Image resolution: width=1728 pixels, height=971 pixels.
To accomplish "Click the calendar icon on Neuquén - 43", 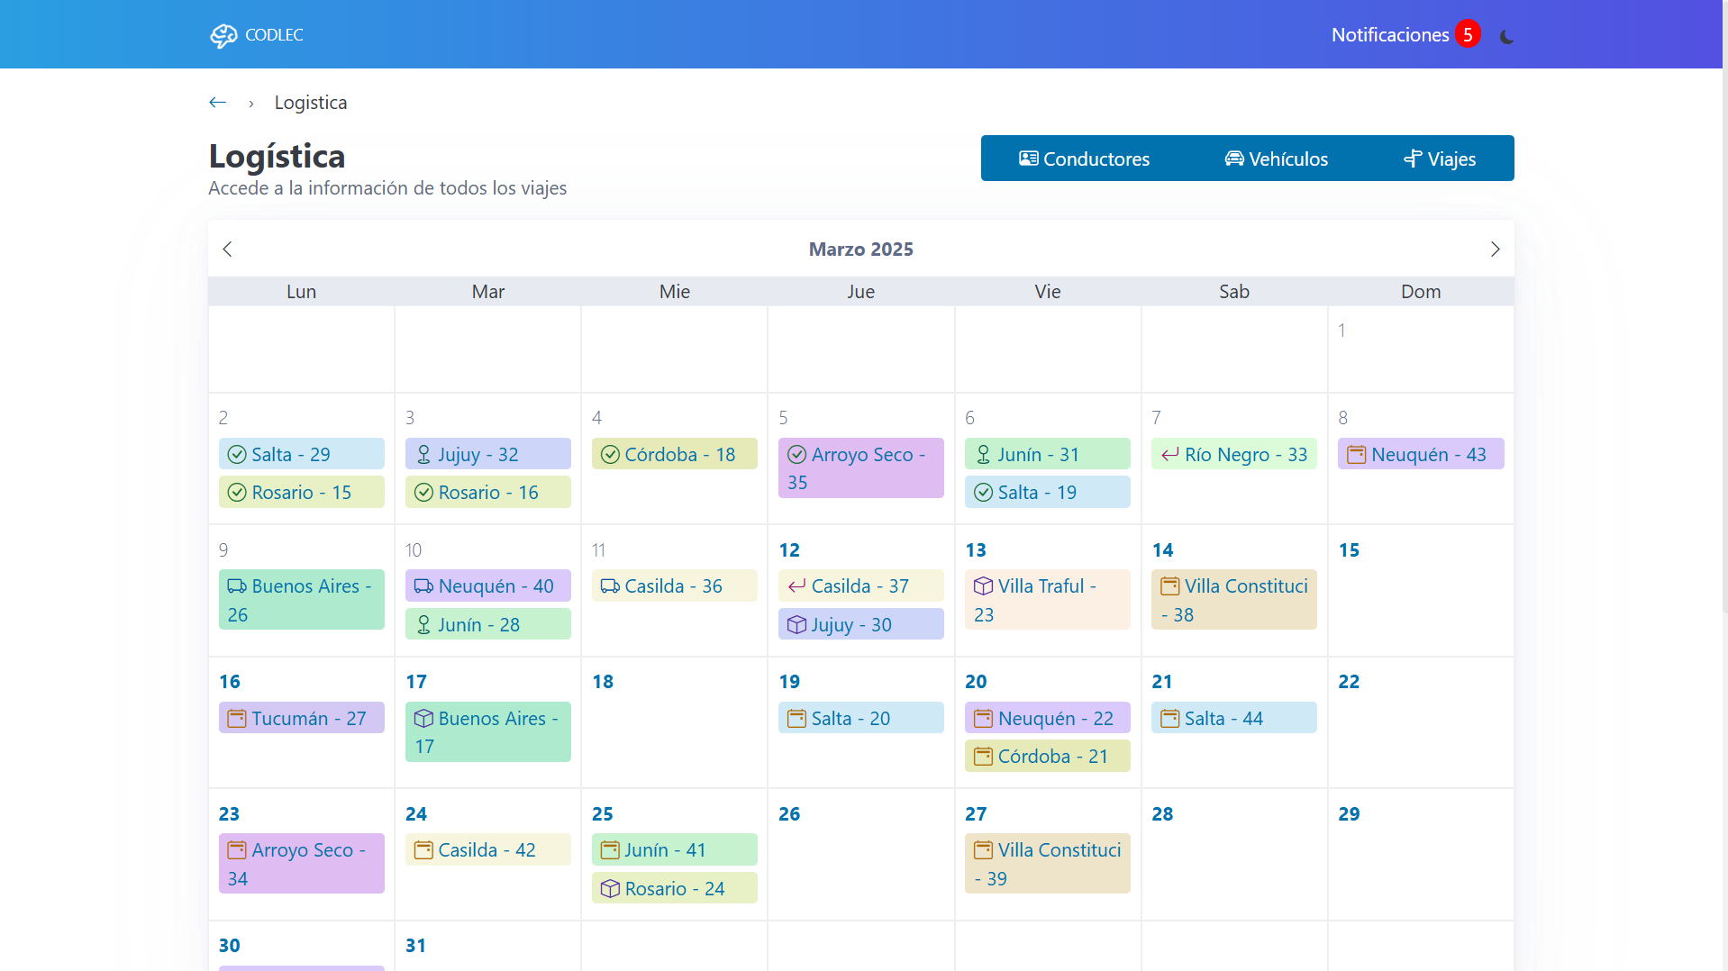I will tap(1356, 455).
